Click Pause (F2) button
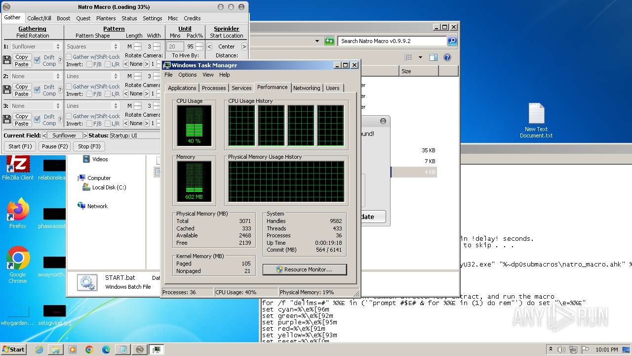The height and width of the screenshot is (356, 632). point(55,146)
